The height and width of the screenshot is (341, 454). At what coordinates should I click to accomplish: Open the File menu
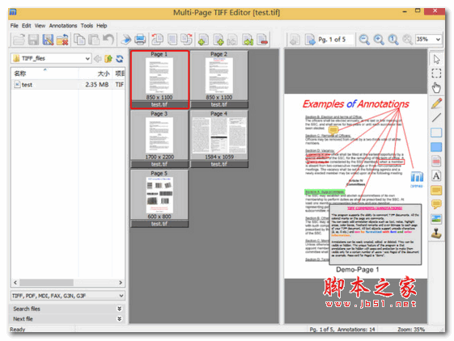pos(15,26)
